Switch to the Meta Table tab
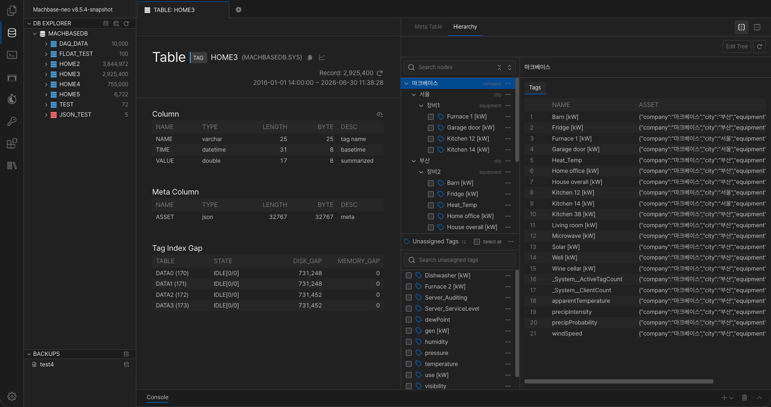This screenshot has width=771, height=407. [x=428, y=27]
